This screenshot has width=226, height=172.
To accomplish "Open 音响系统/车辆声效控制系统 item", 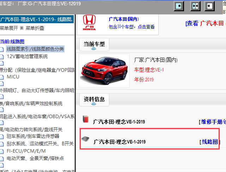I will point(31,103).
